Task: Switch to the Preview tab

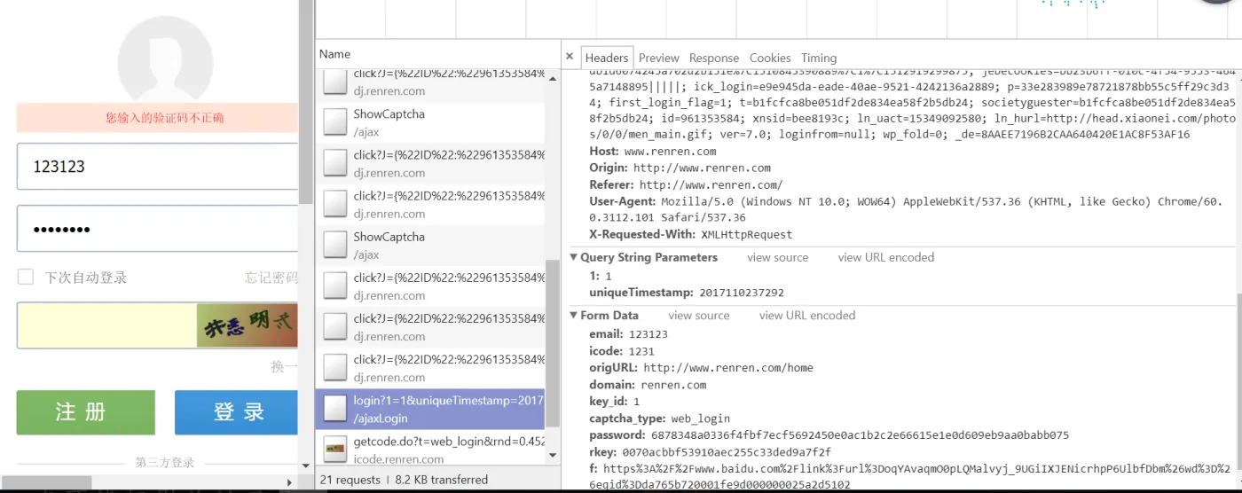Action: click(x=658, y=58)
